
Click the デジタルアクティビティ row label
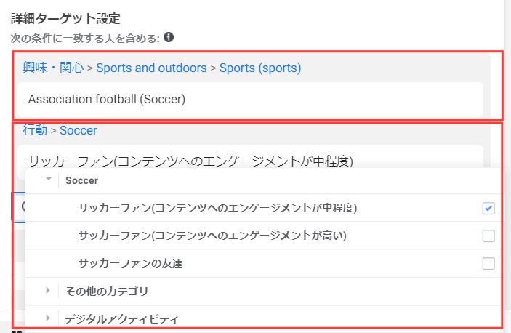click(121, 318)
